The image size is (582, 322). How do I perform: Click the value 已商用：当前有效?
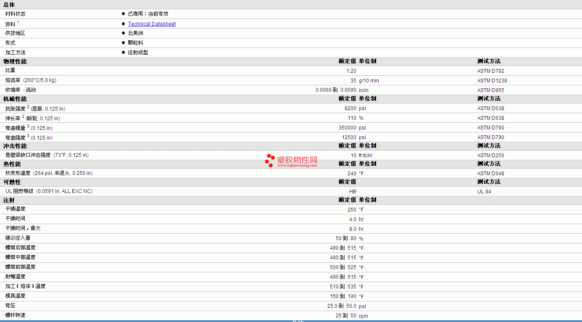pyautogui.click(x=148, y=14)
